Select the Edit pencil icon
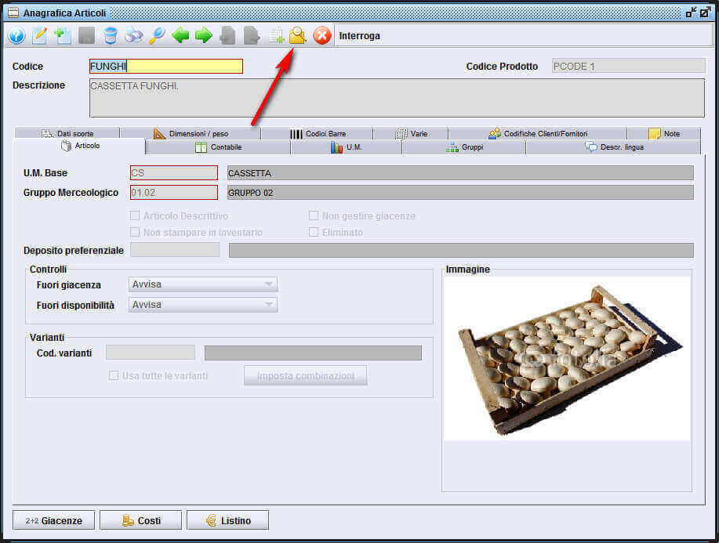The width and height of the screenshot is (719, 543). [39, 36]
